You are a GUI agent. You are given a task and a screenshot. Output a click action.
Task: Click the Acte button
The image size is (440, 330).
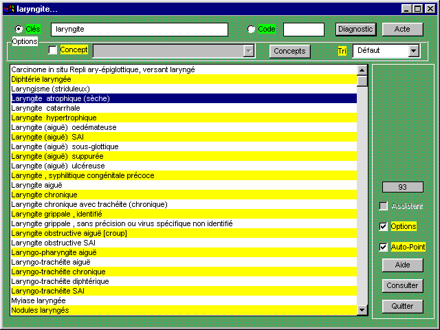(402, 29)
